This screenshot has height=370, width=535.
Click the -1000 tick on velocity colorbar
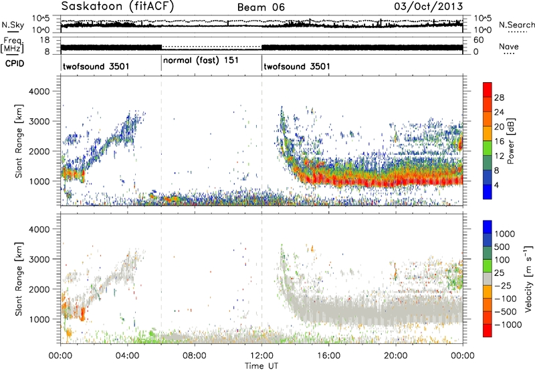coord(508,325)
